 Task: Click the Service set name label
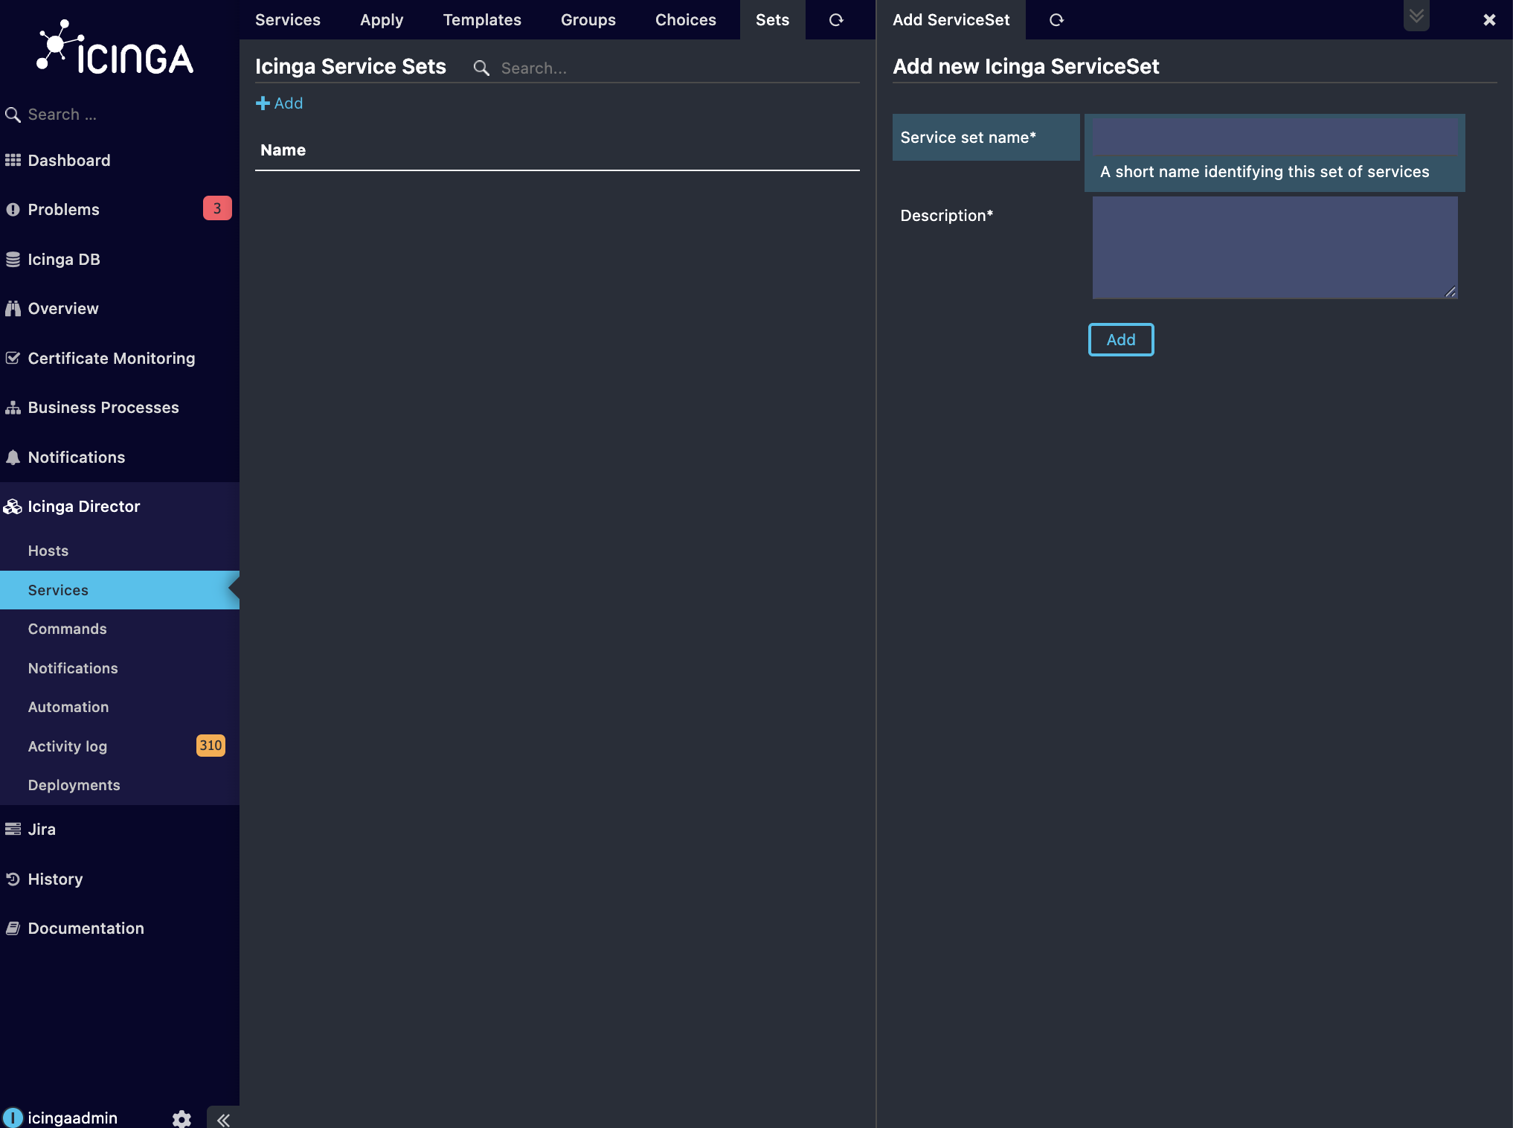coord(968,138)
